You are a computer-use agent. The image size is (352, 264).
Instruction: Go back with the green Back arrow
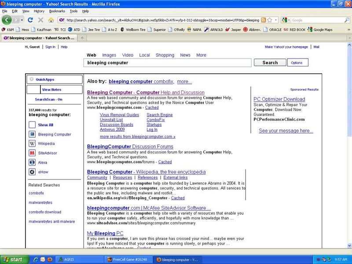(7, 20)
